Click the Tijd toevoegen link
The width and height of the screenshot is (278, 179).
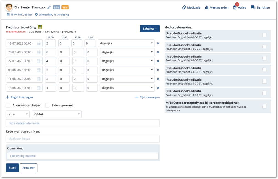[x=148, y=97]
